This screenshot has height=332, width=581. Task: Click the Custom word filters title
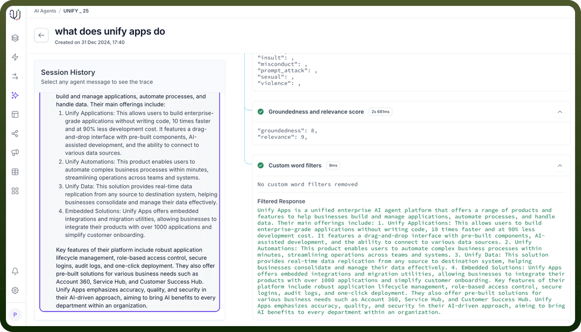pos(295,165)
